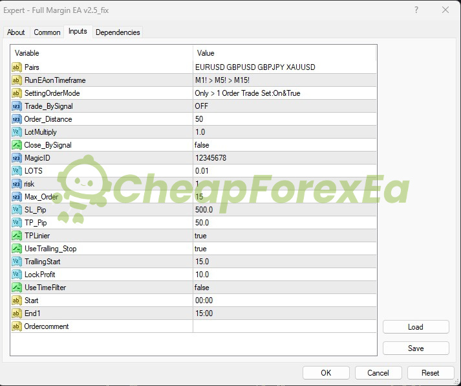
Task: Click the string icon beside End1
Action: pos(17,313)
